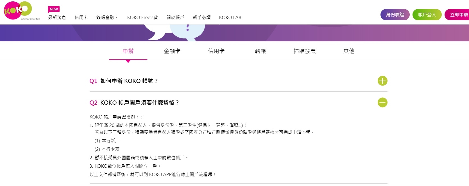Click text '(1) 本行新戶'
This screenshot has height=186, width=469.
tap(107, 141)
